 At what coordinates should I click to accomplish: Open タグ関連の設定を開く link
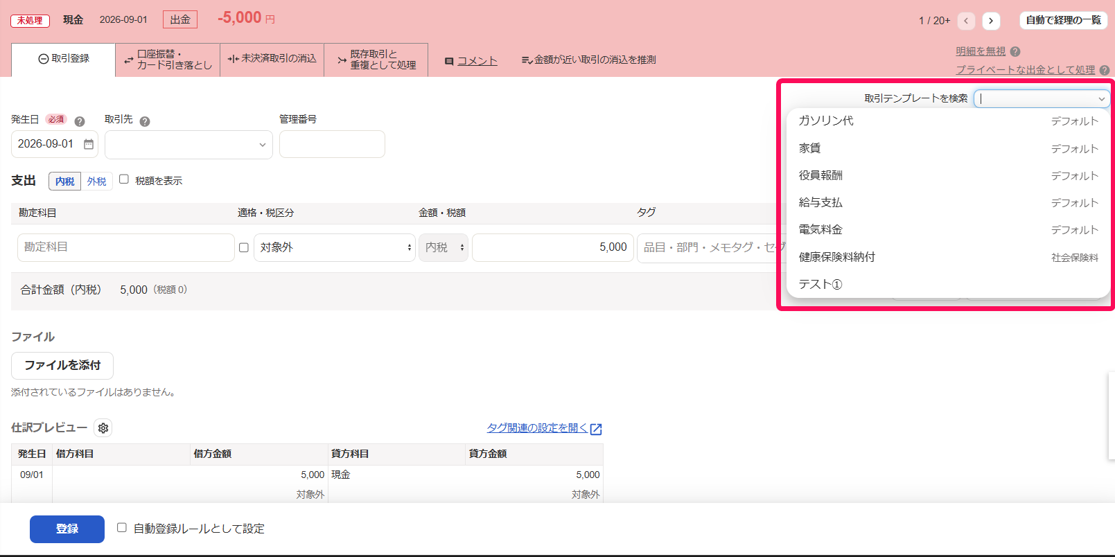(x=537, y=428)
